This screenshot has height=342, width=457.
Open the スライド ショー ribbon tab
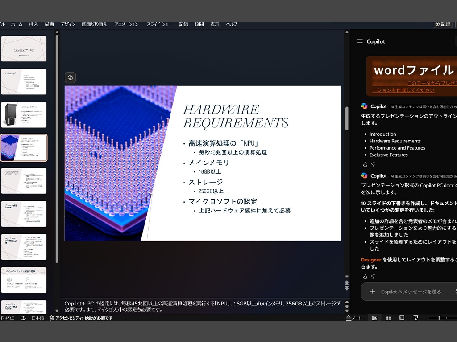[159, 24]
